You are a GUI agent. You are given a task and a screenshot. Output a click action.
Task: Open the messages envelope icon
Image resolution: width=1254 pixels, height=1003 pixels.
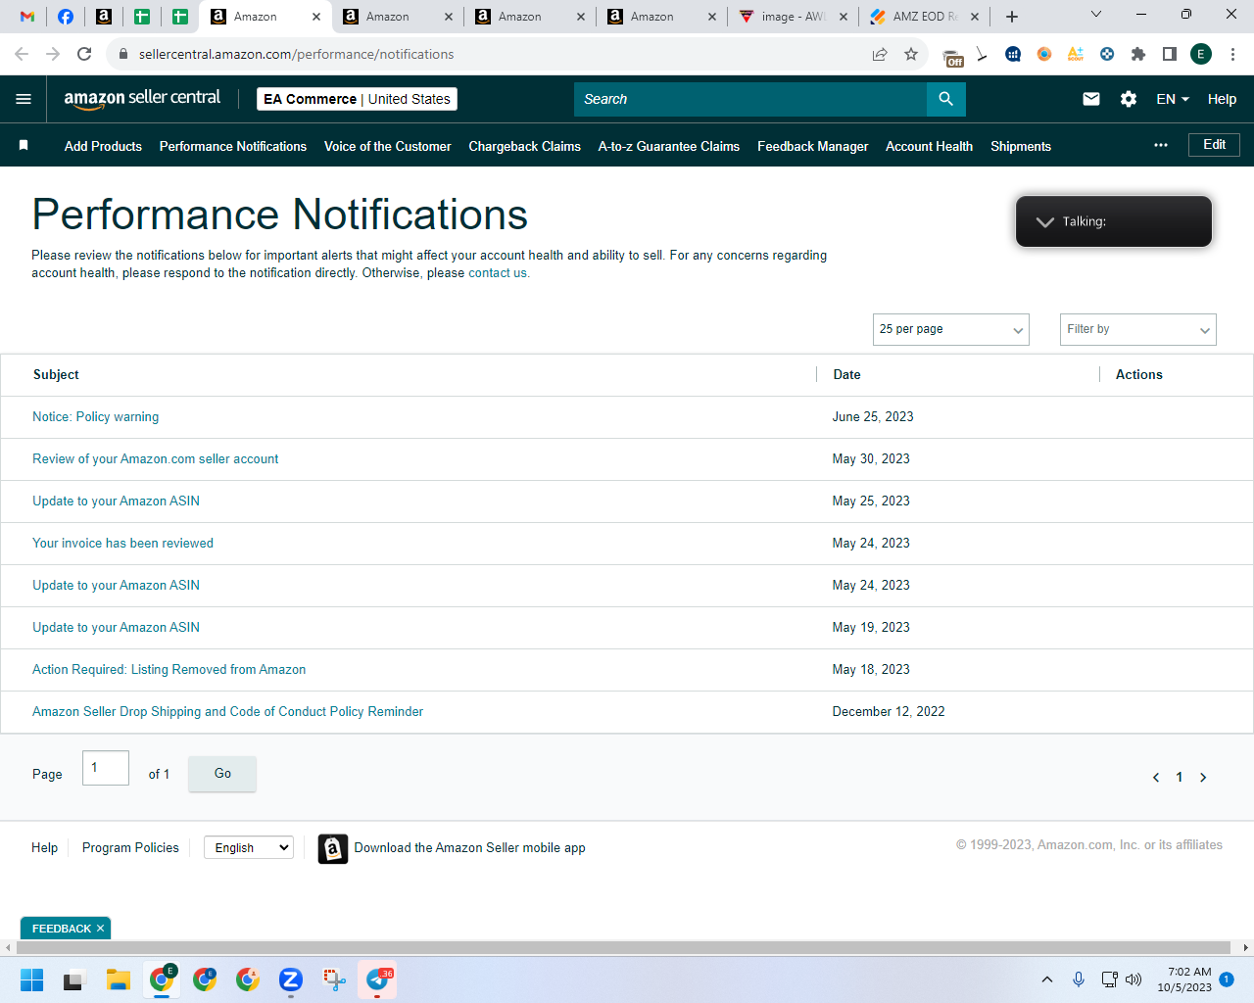pyautogui.click(x=1091, y=99)
